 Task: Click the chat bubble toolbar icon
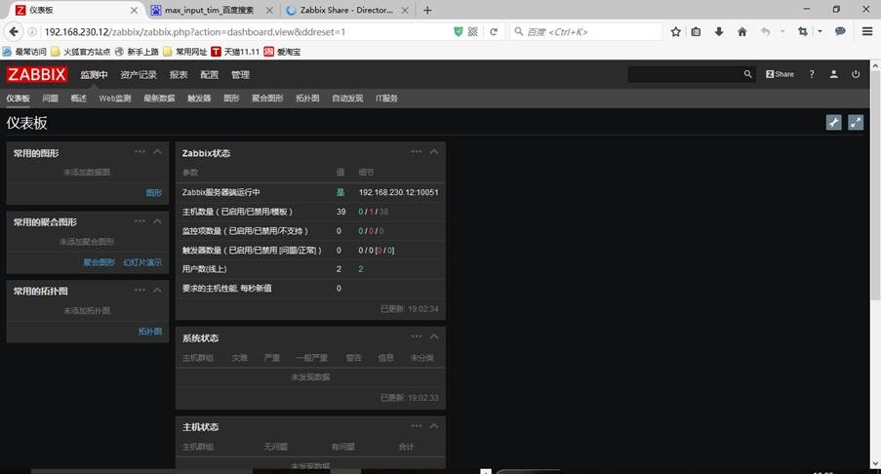click(x=840, y=32)
